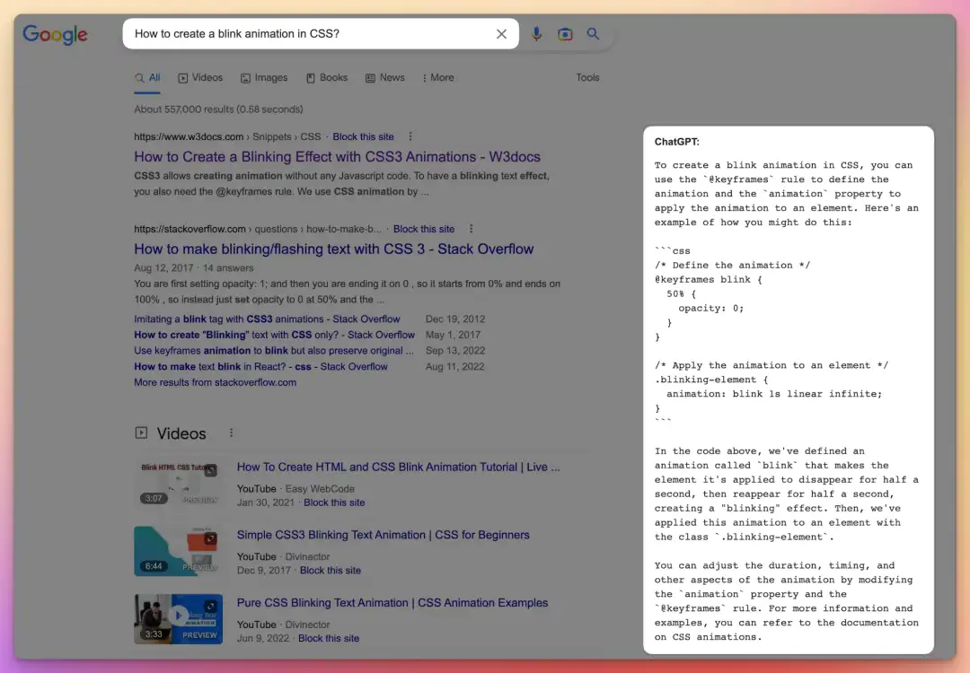Image resolution: width=970 pixels, height=673 pixels.
Task: Open the blinking/flashing text Stack Overflow result
Action: tap(334, 249)
